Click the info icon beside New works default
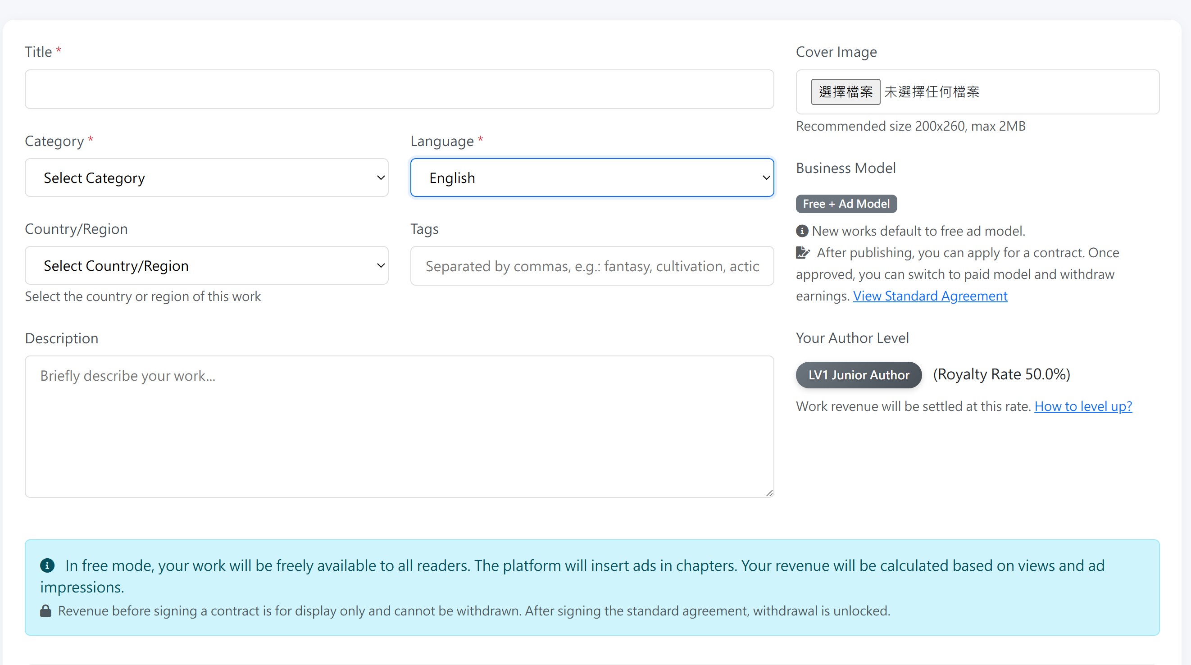 802,231
